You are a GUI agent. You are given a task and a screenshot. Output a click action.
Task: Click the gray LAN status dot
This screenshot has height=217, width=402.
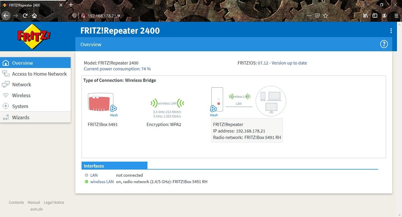(86, 175)
